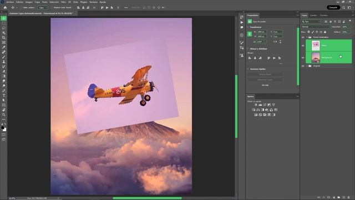Collapse the Transformar section

click(x=248, y=27)
